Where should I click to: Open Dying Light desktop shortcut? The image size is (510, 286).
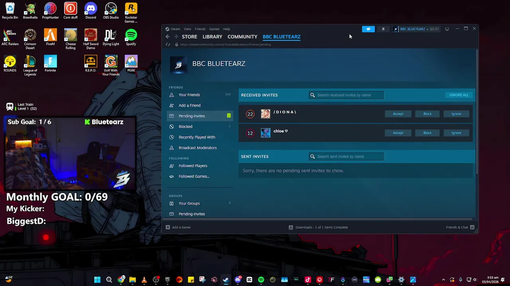(x=111, y=38)
